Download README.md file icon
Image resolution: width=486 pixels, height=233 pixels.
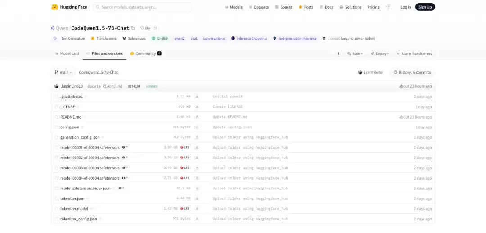(x=197, y=117)
